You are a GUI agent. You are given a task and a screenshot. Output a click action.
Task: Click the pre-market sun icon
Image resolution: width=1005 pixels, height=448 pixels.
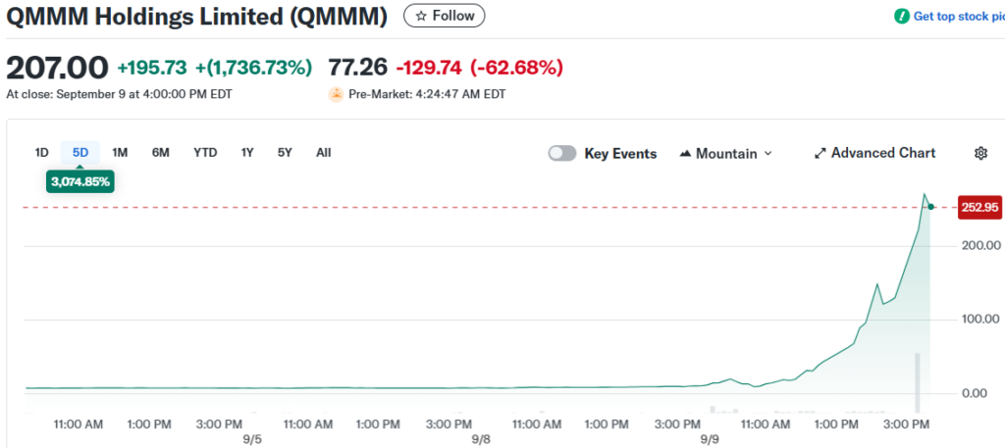click(336, 95)
